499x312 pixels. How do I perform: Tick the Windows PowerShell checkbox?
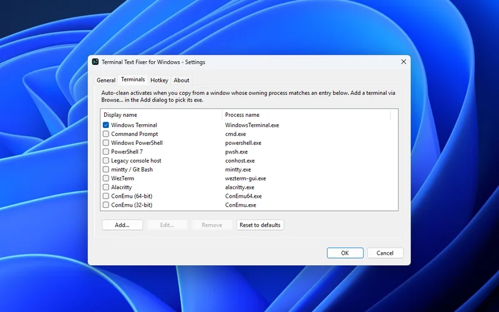(106, 143)
